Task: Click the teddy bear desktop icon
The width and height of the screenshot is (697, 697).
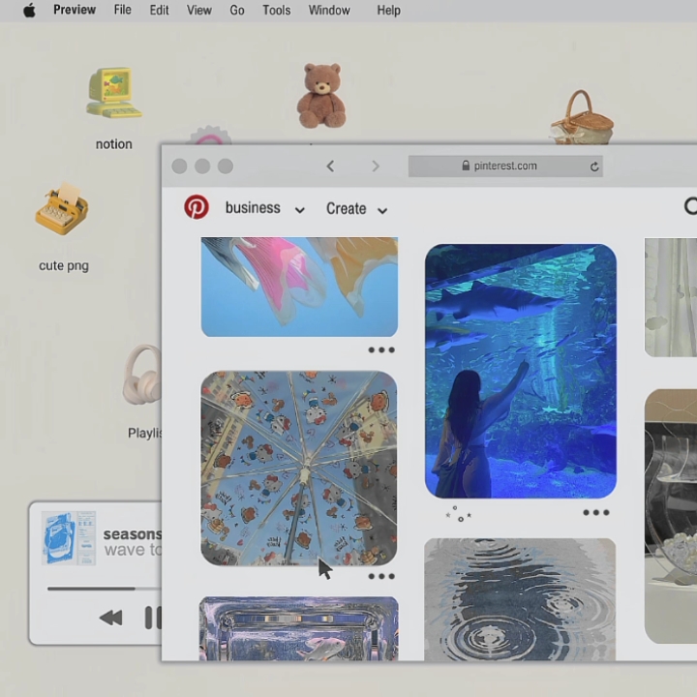Action: pyautogui.click(x=320, y=96)
